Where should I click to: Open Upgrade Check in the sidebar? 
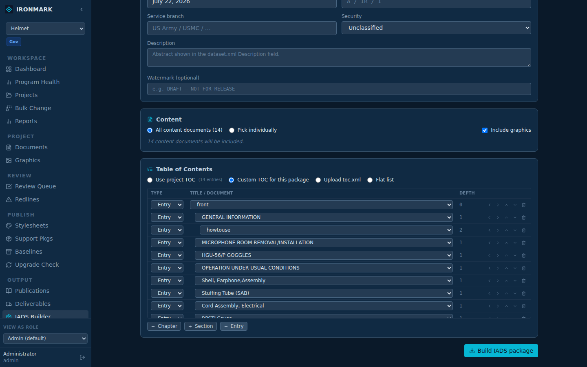45,265
